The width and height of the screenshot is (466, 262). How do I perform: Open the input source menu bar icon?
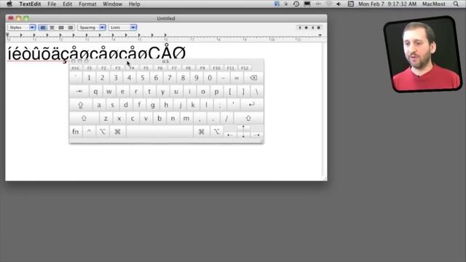tap(351, 4)
